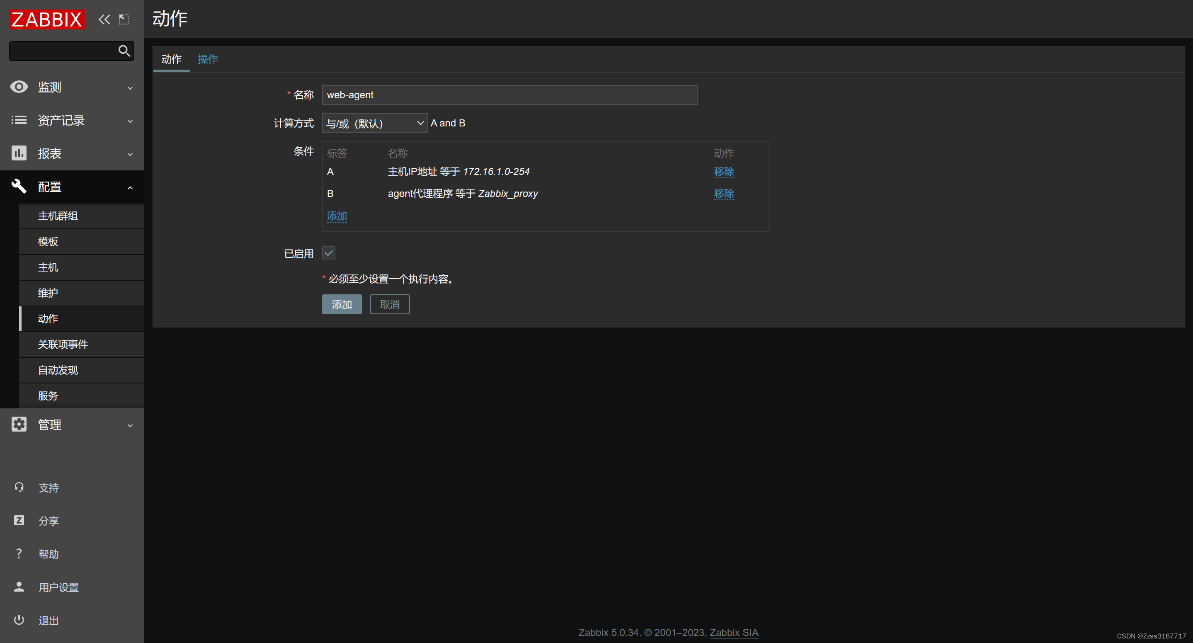Image resolution: width=1193 pixels, height=643 pixels.
Task: Open 主机群组 in the sidebar
Action: 82,216
